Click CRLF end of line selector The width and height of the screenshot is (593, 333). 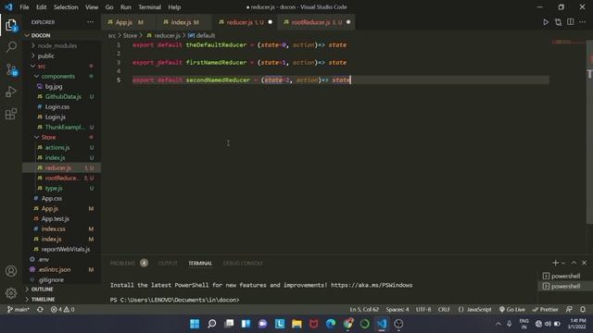click(x=444, y=309)
